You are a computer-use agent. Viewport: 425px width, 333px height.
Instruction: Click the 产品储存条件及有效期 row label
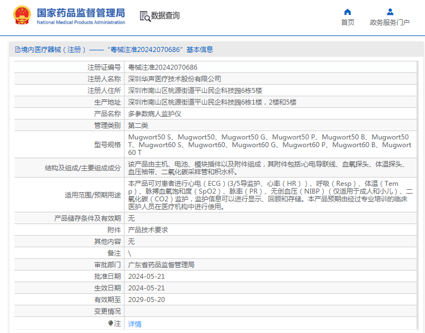pos(87,218)
